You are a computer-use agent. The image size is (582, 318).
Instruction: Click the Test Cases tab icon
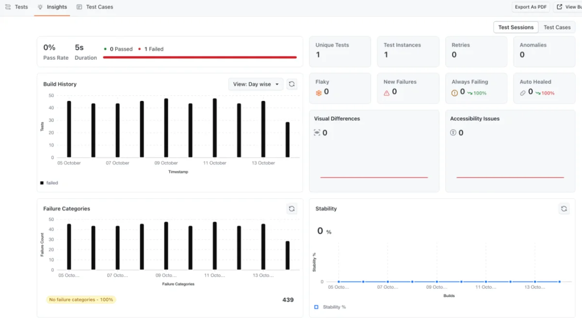(80, 7)
